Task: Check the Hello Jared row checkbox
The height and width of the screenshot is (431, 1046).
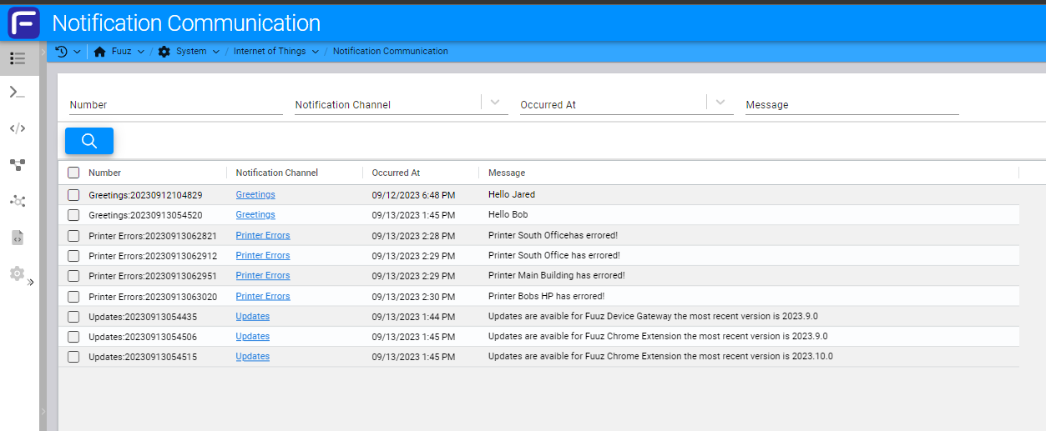Action: [x=73, y=194]
